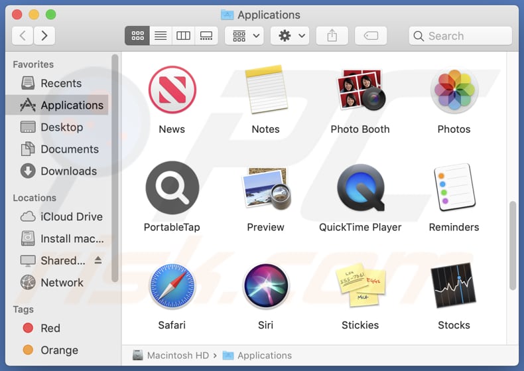This screenshot has width=524, height=371.
Task: Select the PortableTap app icon
Action: click(172, 188)
